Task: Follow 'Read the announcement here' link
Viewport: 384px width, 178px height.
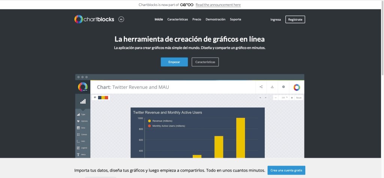Action: click(x=218, y=5)
